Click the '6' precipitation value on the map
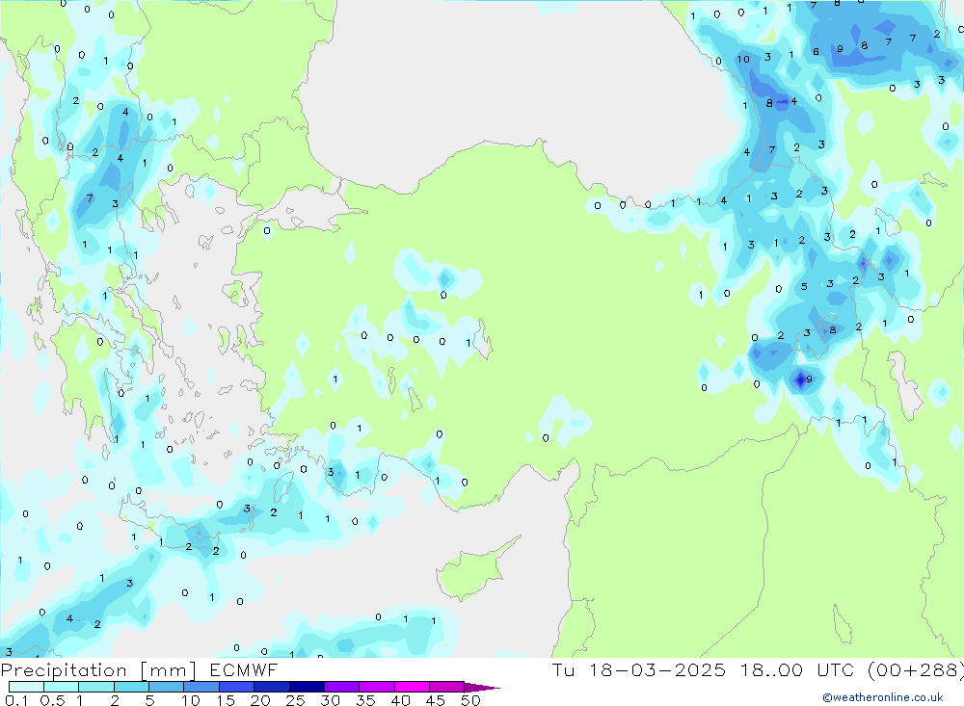 pos(816,52)
